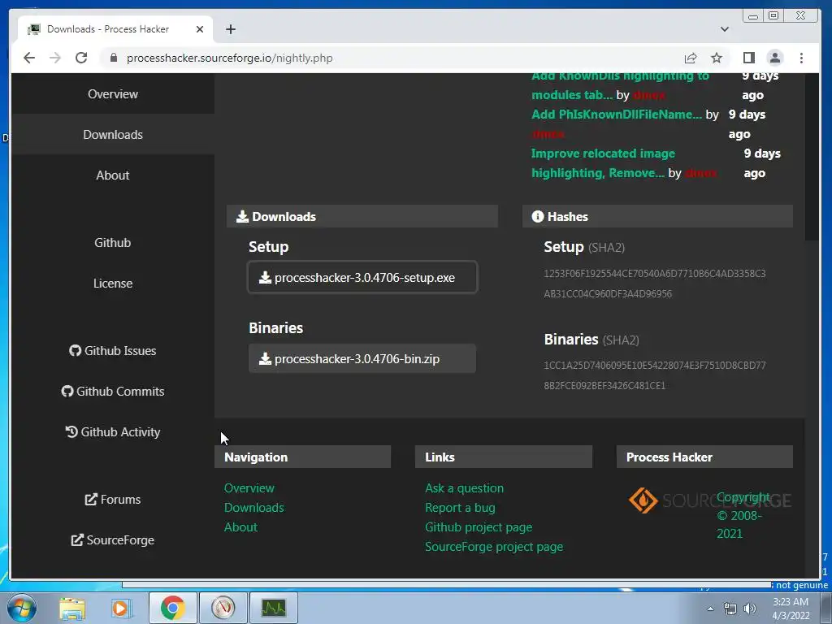The height and width of the screenshot is (624, 832).
Task: Open 'Report a bug' link
Action: (x=460, y=508)
